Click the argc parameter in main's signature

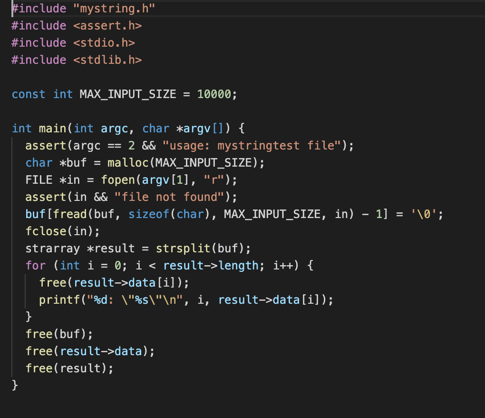click(115, 128)
